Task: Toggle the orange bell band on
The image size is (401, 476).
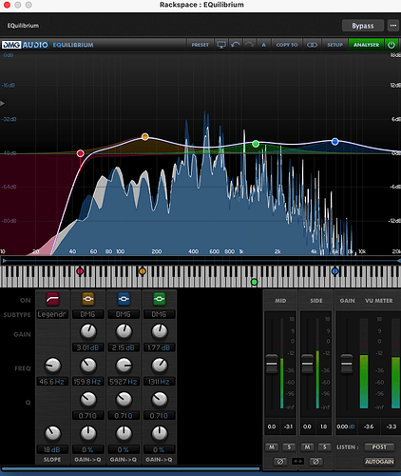Action: [x=88, y=299]
